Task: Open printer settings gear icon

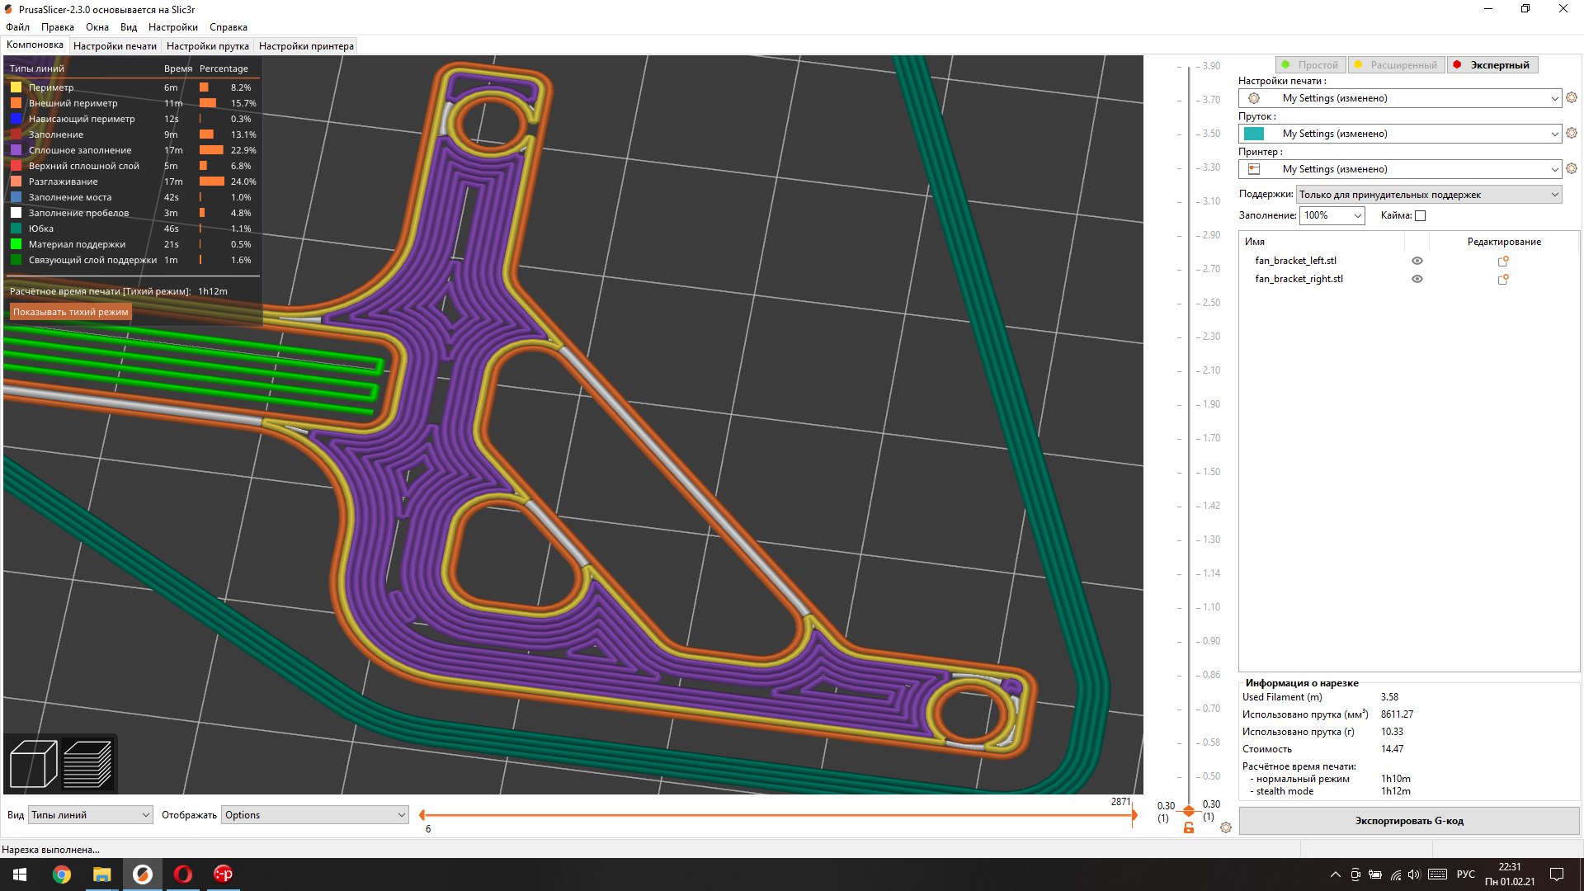Action: pyautogui.click(x=1572, y=168)
